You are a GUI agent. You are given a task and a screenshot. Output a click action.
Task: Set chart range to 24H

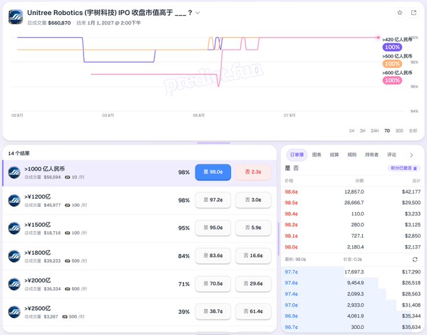pos(375,131)
